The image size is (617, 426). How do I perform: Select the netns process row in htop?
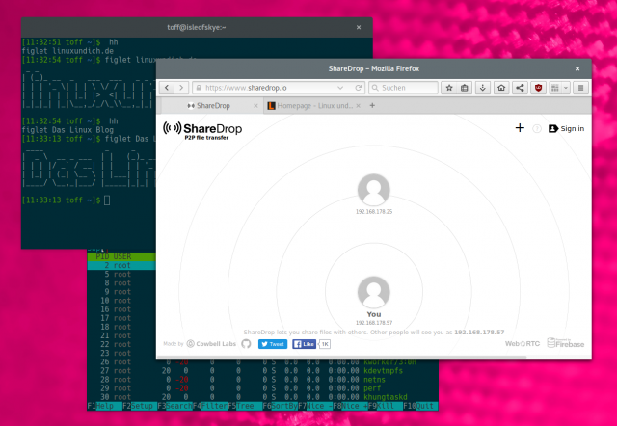(262, 379)
